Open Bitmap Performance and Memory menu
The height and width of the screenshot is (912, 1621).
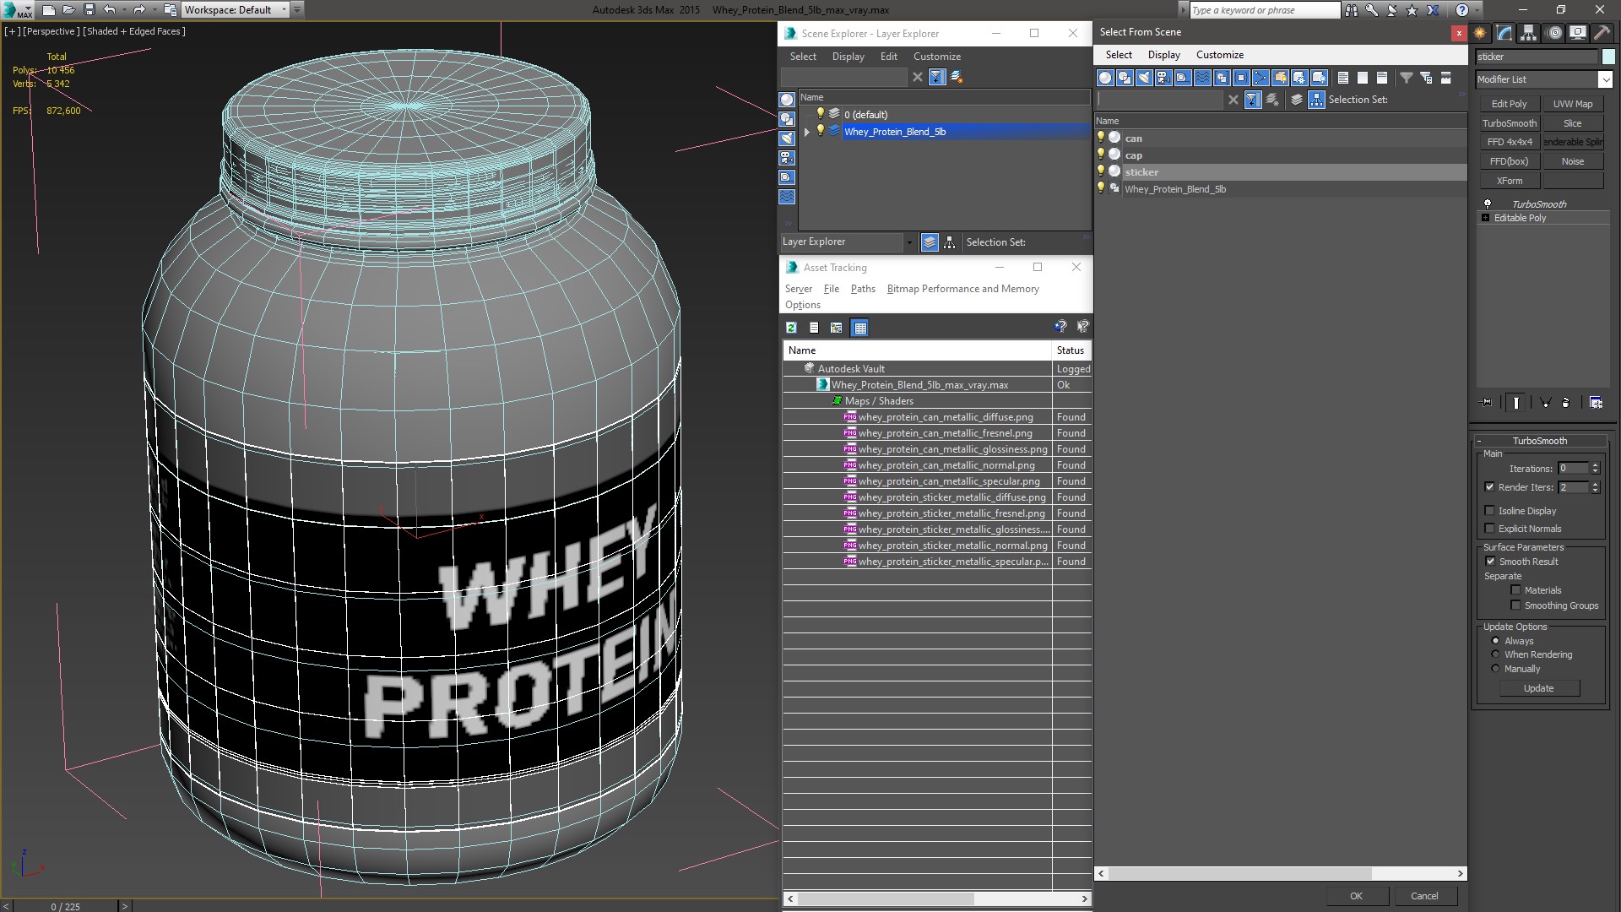pyautogui.click(x=962, y=289)
